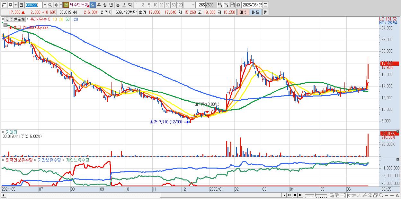
Task: Select the 년 yearly period toggle
Action: click(111, 5)
